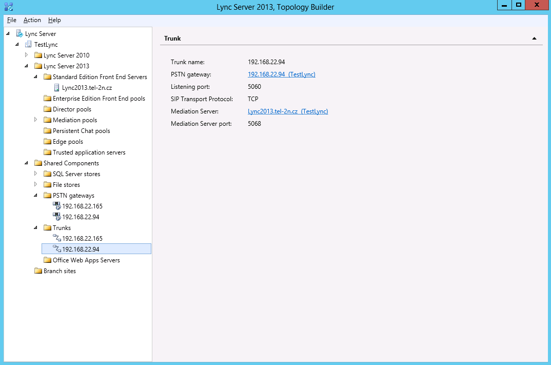Click the Office Web Apps Servers folder icon
The width and height of the screenshot is (551, 365).
(47, 260)
